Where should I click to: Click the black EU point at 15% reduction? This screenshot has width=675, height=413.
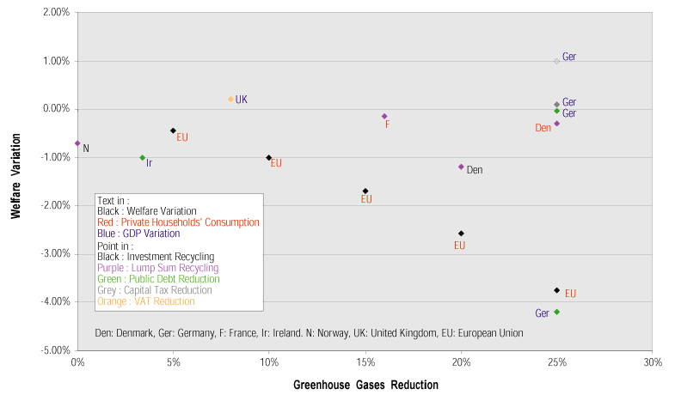[365, 191]
